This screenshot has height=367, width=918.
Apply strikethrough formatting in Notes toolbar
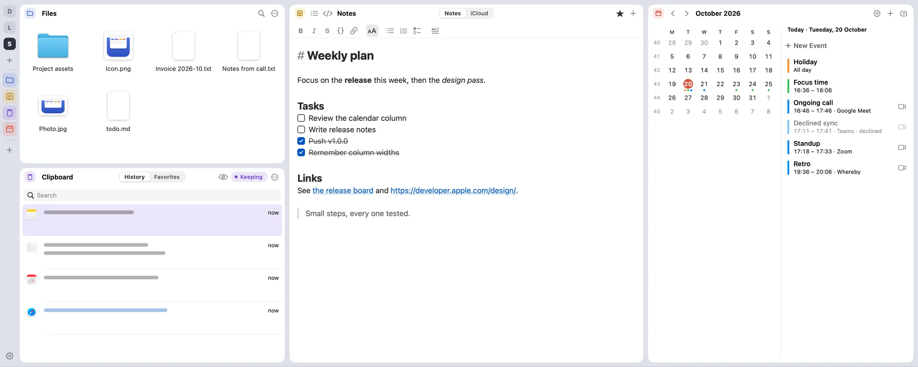click(x=327, y=31)
